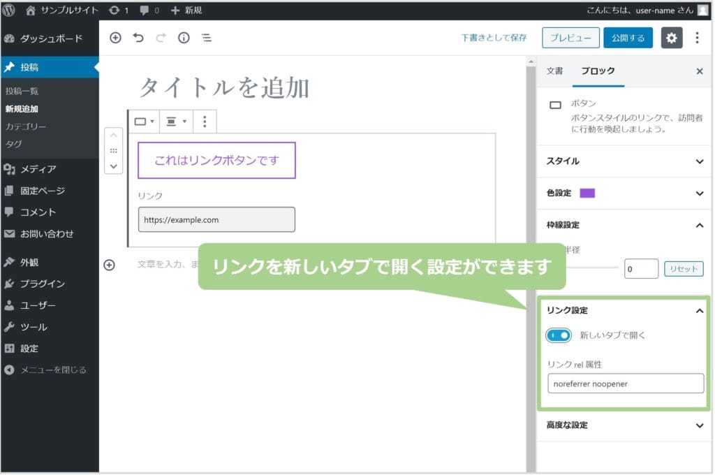Click the add block icon below button block

coord(109,265)
